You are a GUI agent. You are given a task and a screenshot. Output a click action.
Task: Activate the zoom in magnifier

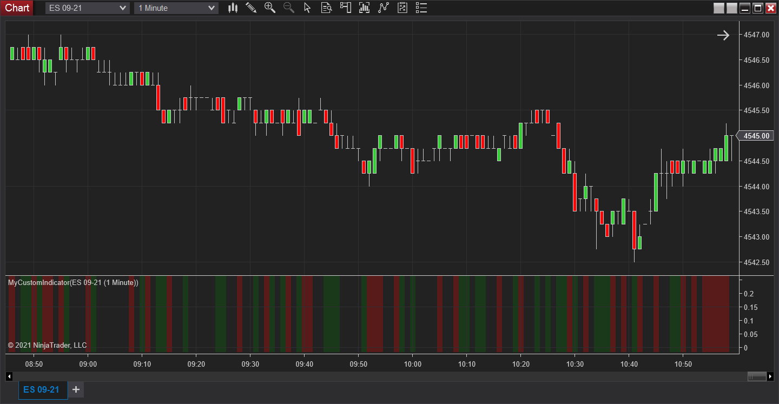(270, 8)
